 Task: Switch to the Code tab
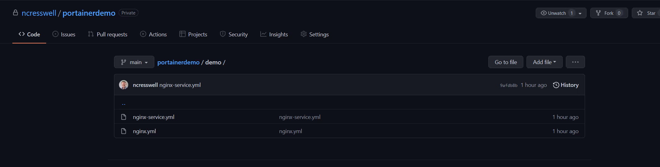coord(29,34)
